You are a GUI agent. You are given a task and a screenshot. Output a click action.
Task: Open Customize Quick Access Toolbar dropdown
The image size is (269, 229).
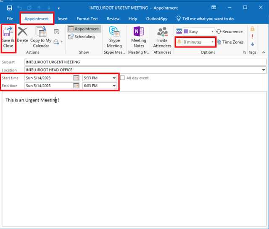point(58,8)
